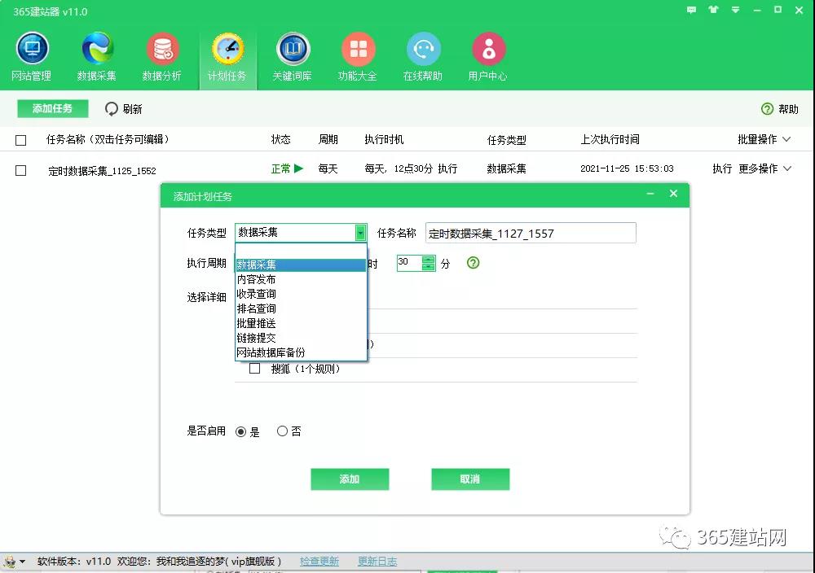Click the shirt skin icon in title bar

(x=713, y=9)
